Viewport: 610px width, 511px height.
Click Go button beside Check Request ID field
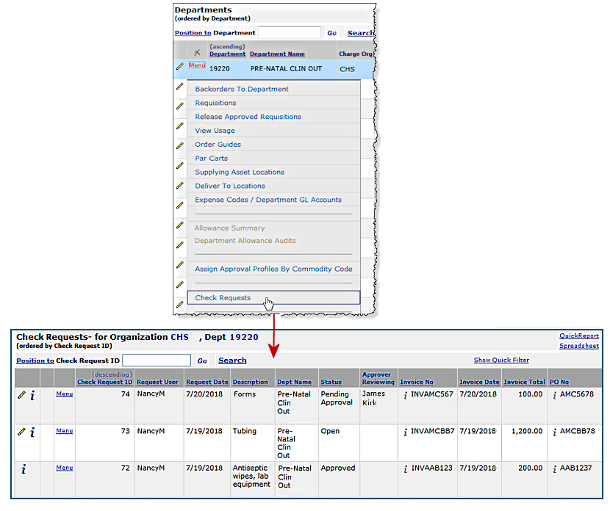(x=202, y=360)
